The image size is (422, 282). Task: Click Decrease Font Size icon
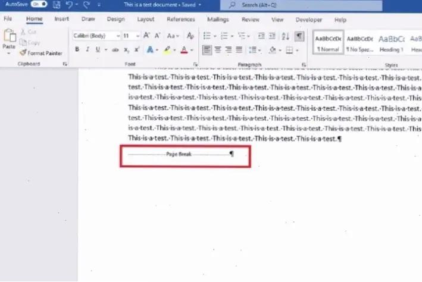[158, 36]
